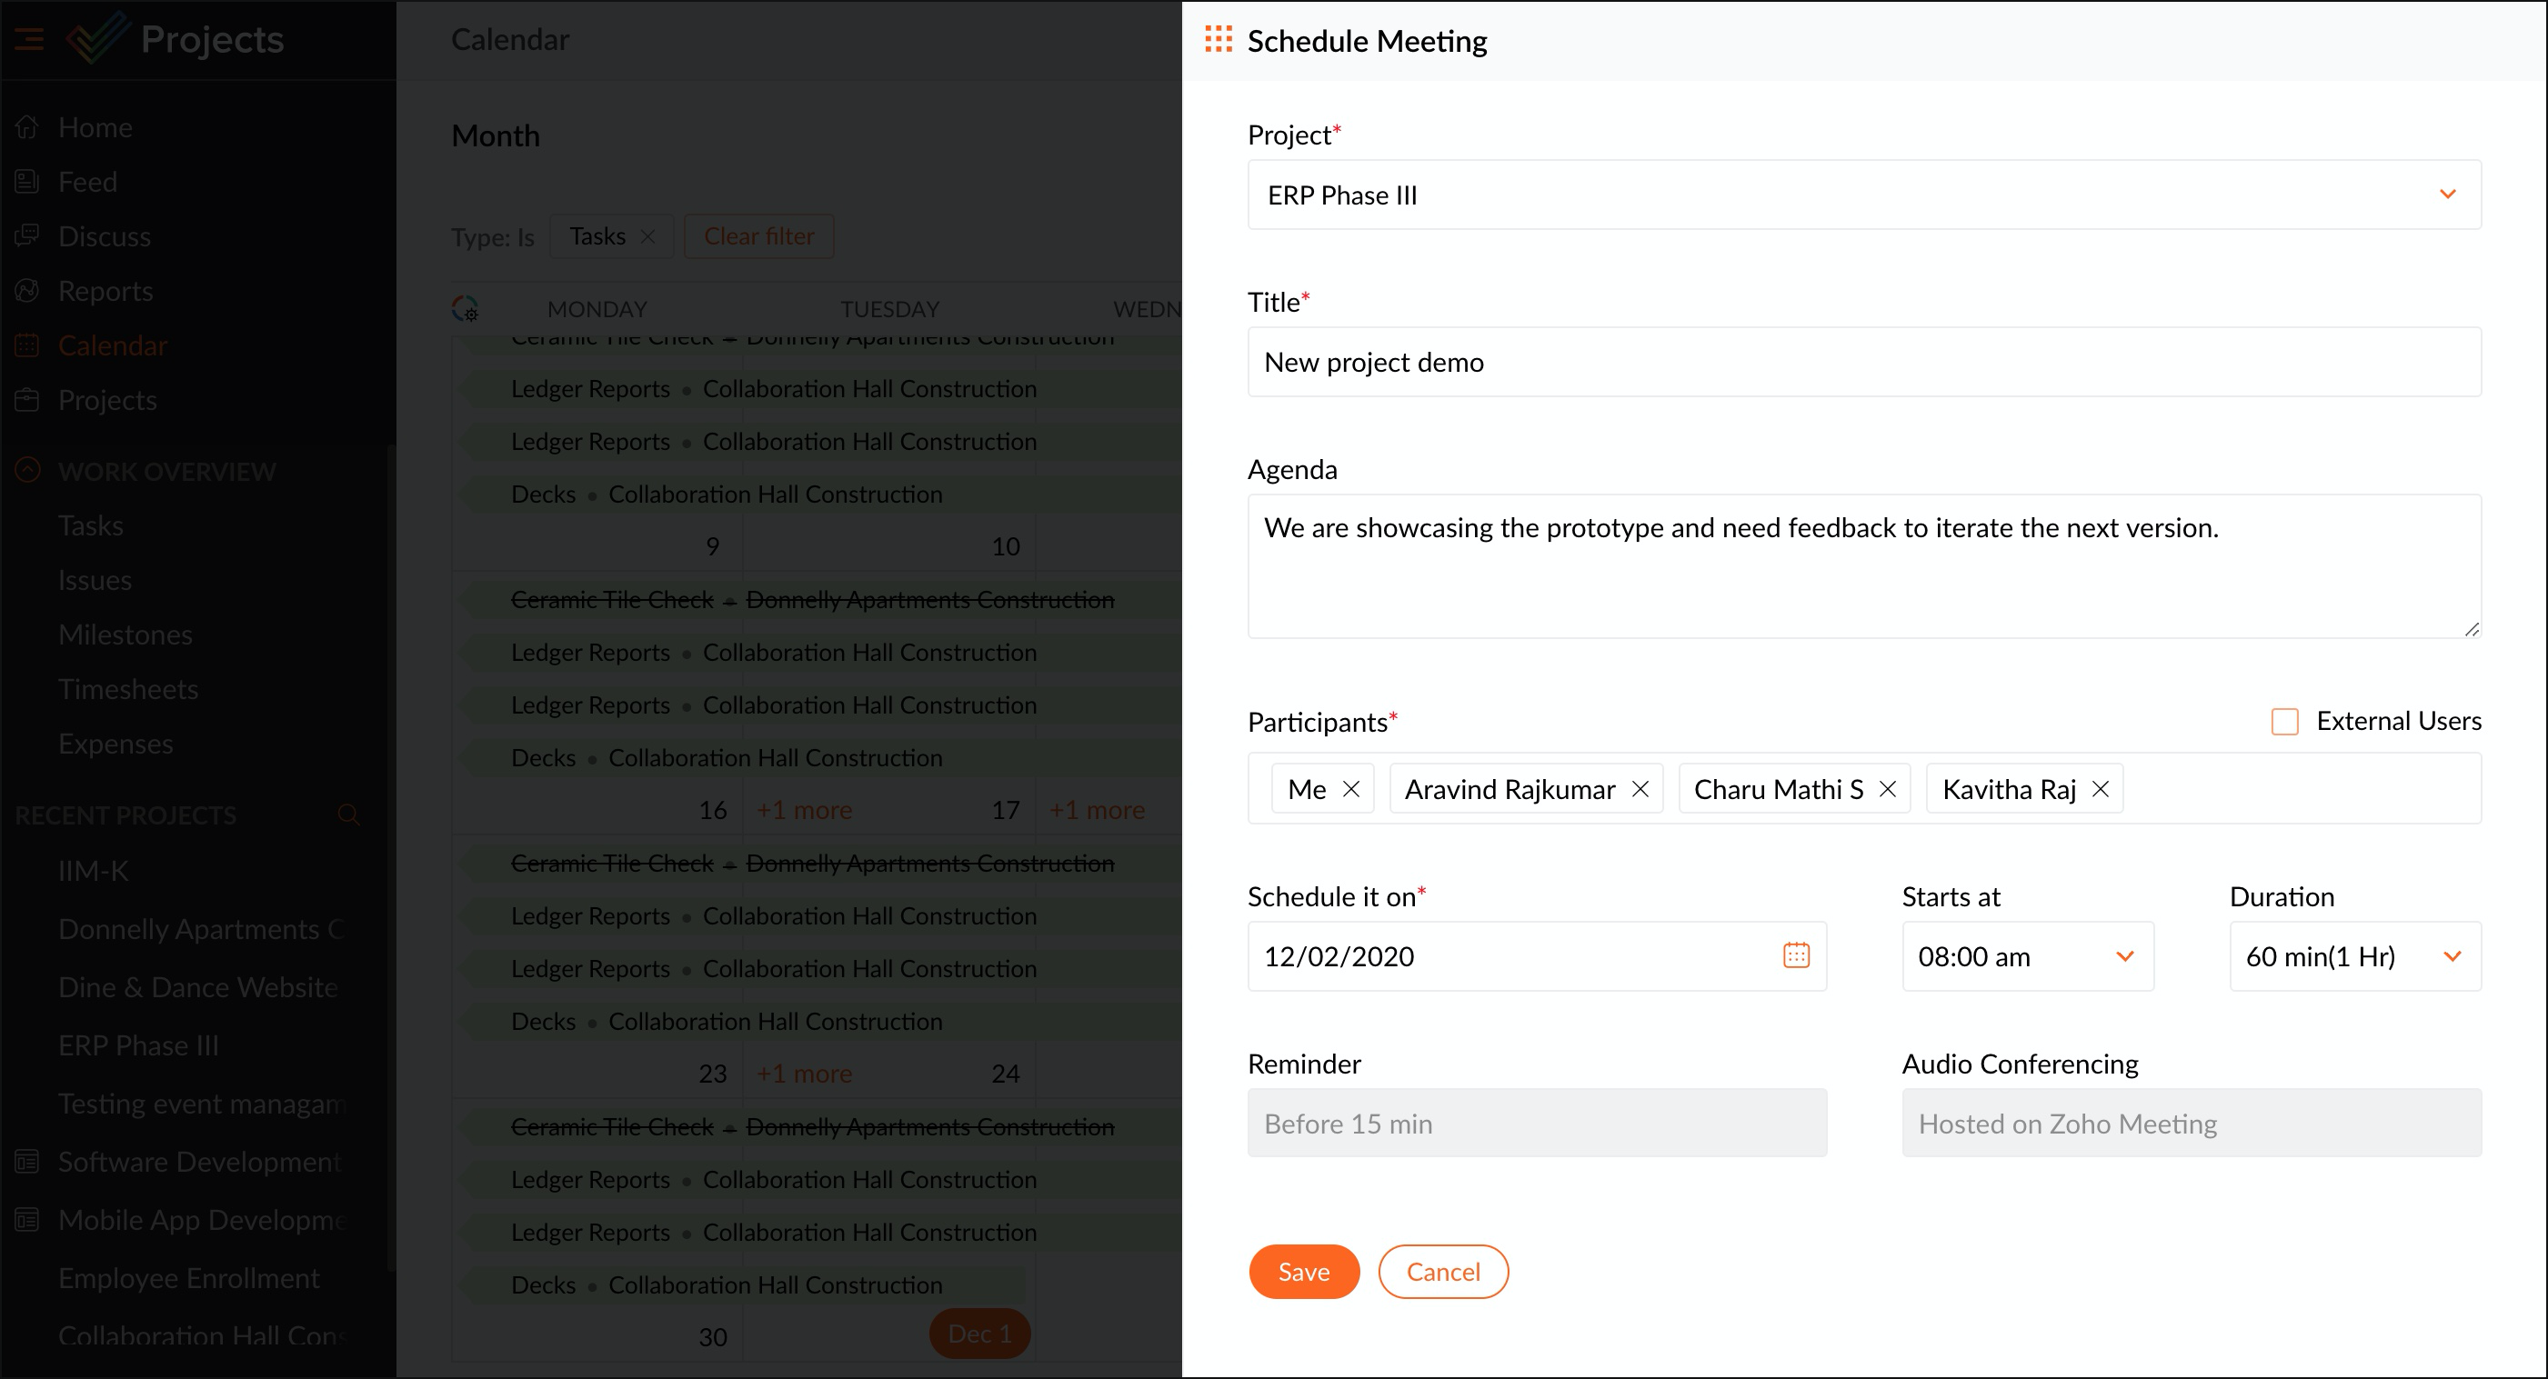2548x1379 pixels.
Task: Click the calendar settings gear icon
Action: click(x=465, y=308)
